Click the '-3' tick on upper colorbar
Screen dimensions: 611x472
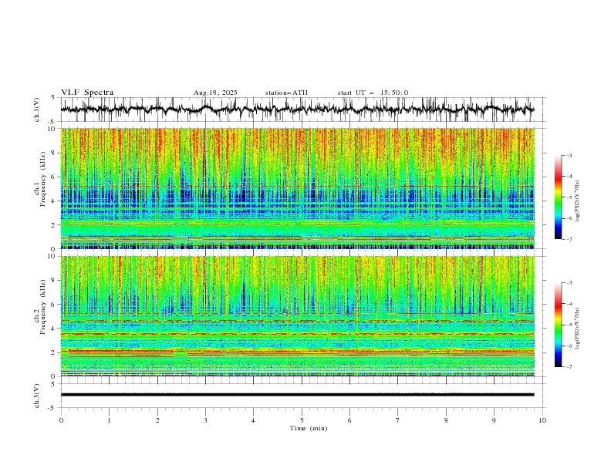click(x=569, y=155)
